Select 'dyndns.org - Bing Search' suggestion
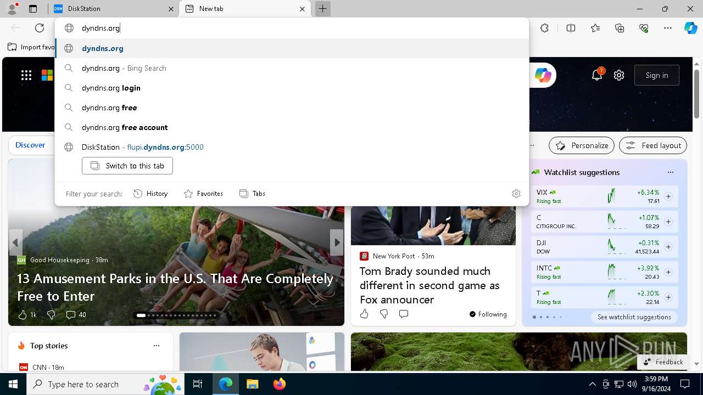This screenshot has height=395, width=703. (x=292, y=68)
